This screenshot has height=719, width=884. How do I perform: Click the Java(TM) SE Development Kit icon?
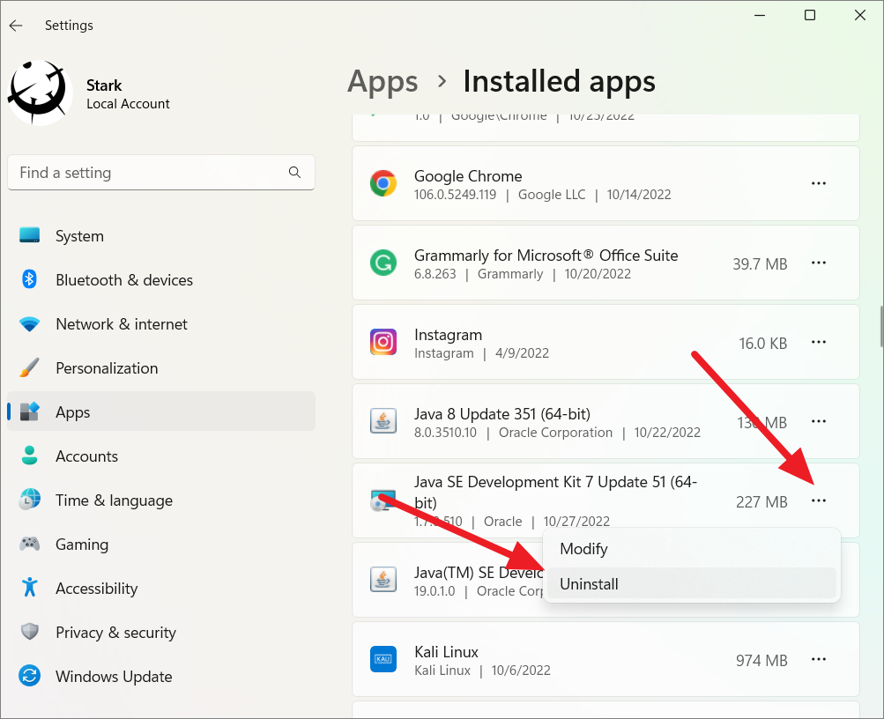pos(383,580)
